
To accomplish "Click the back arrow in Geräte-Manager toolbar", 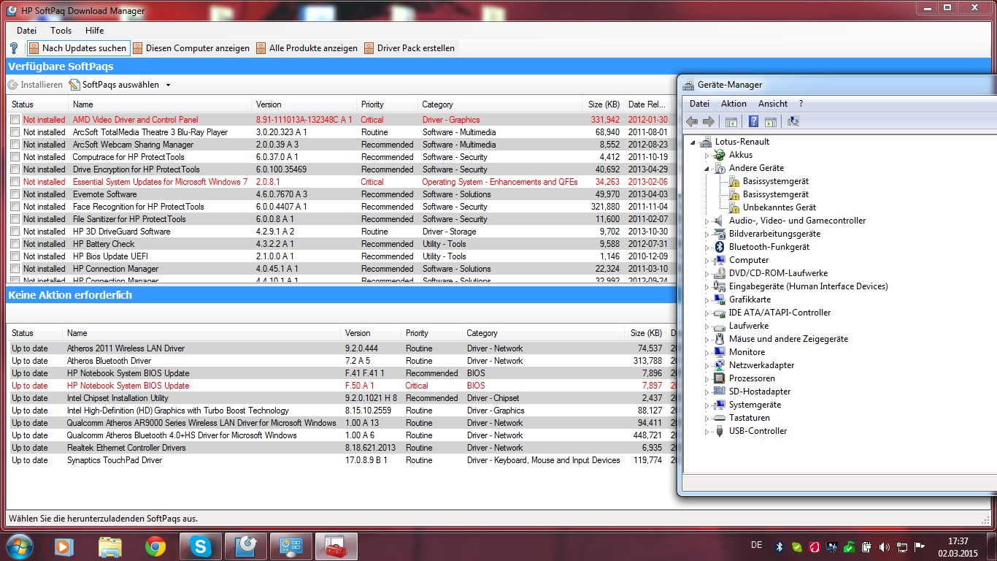I will (x=692, y=121).
